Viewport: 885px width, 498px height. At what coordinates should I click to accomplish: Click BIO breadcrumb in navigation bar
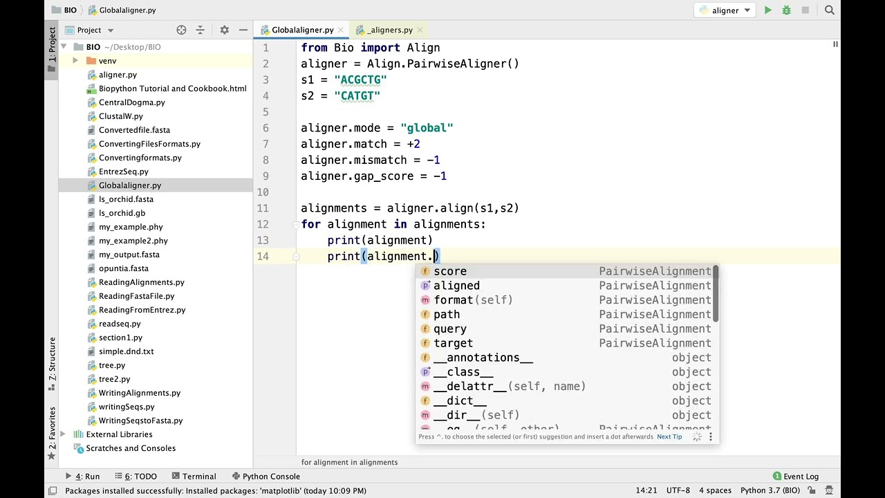click(64, 10)
